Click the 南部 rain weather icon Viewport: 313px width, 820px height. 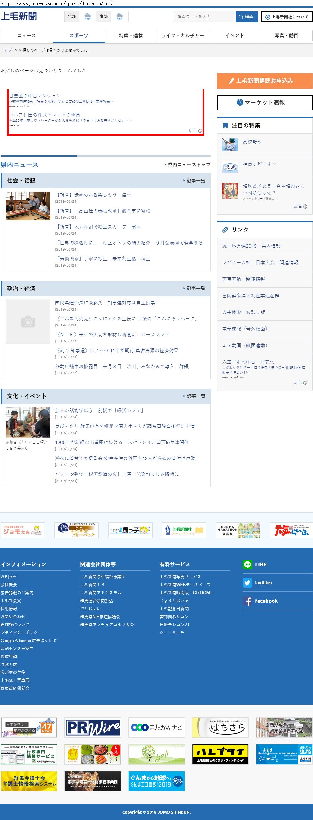pos(119,17)
